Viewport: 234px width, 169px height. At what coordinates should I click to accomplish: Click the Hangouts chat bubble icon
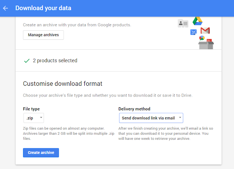[202, 38]
